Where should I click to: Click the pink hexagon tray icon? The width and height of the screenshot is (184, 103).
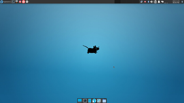(x=145, y=2)
